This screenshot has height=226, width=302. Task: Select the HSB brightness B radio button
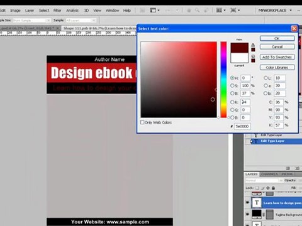(232, 94)
